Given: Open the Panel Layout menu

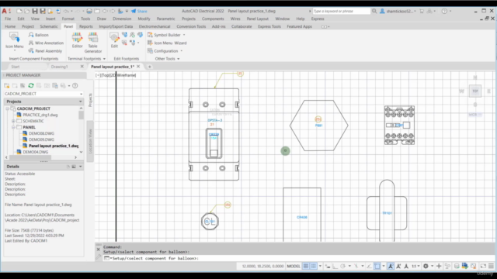Looking at the screenshot, I should click(257, 19).
